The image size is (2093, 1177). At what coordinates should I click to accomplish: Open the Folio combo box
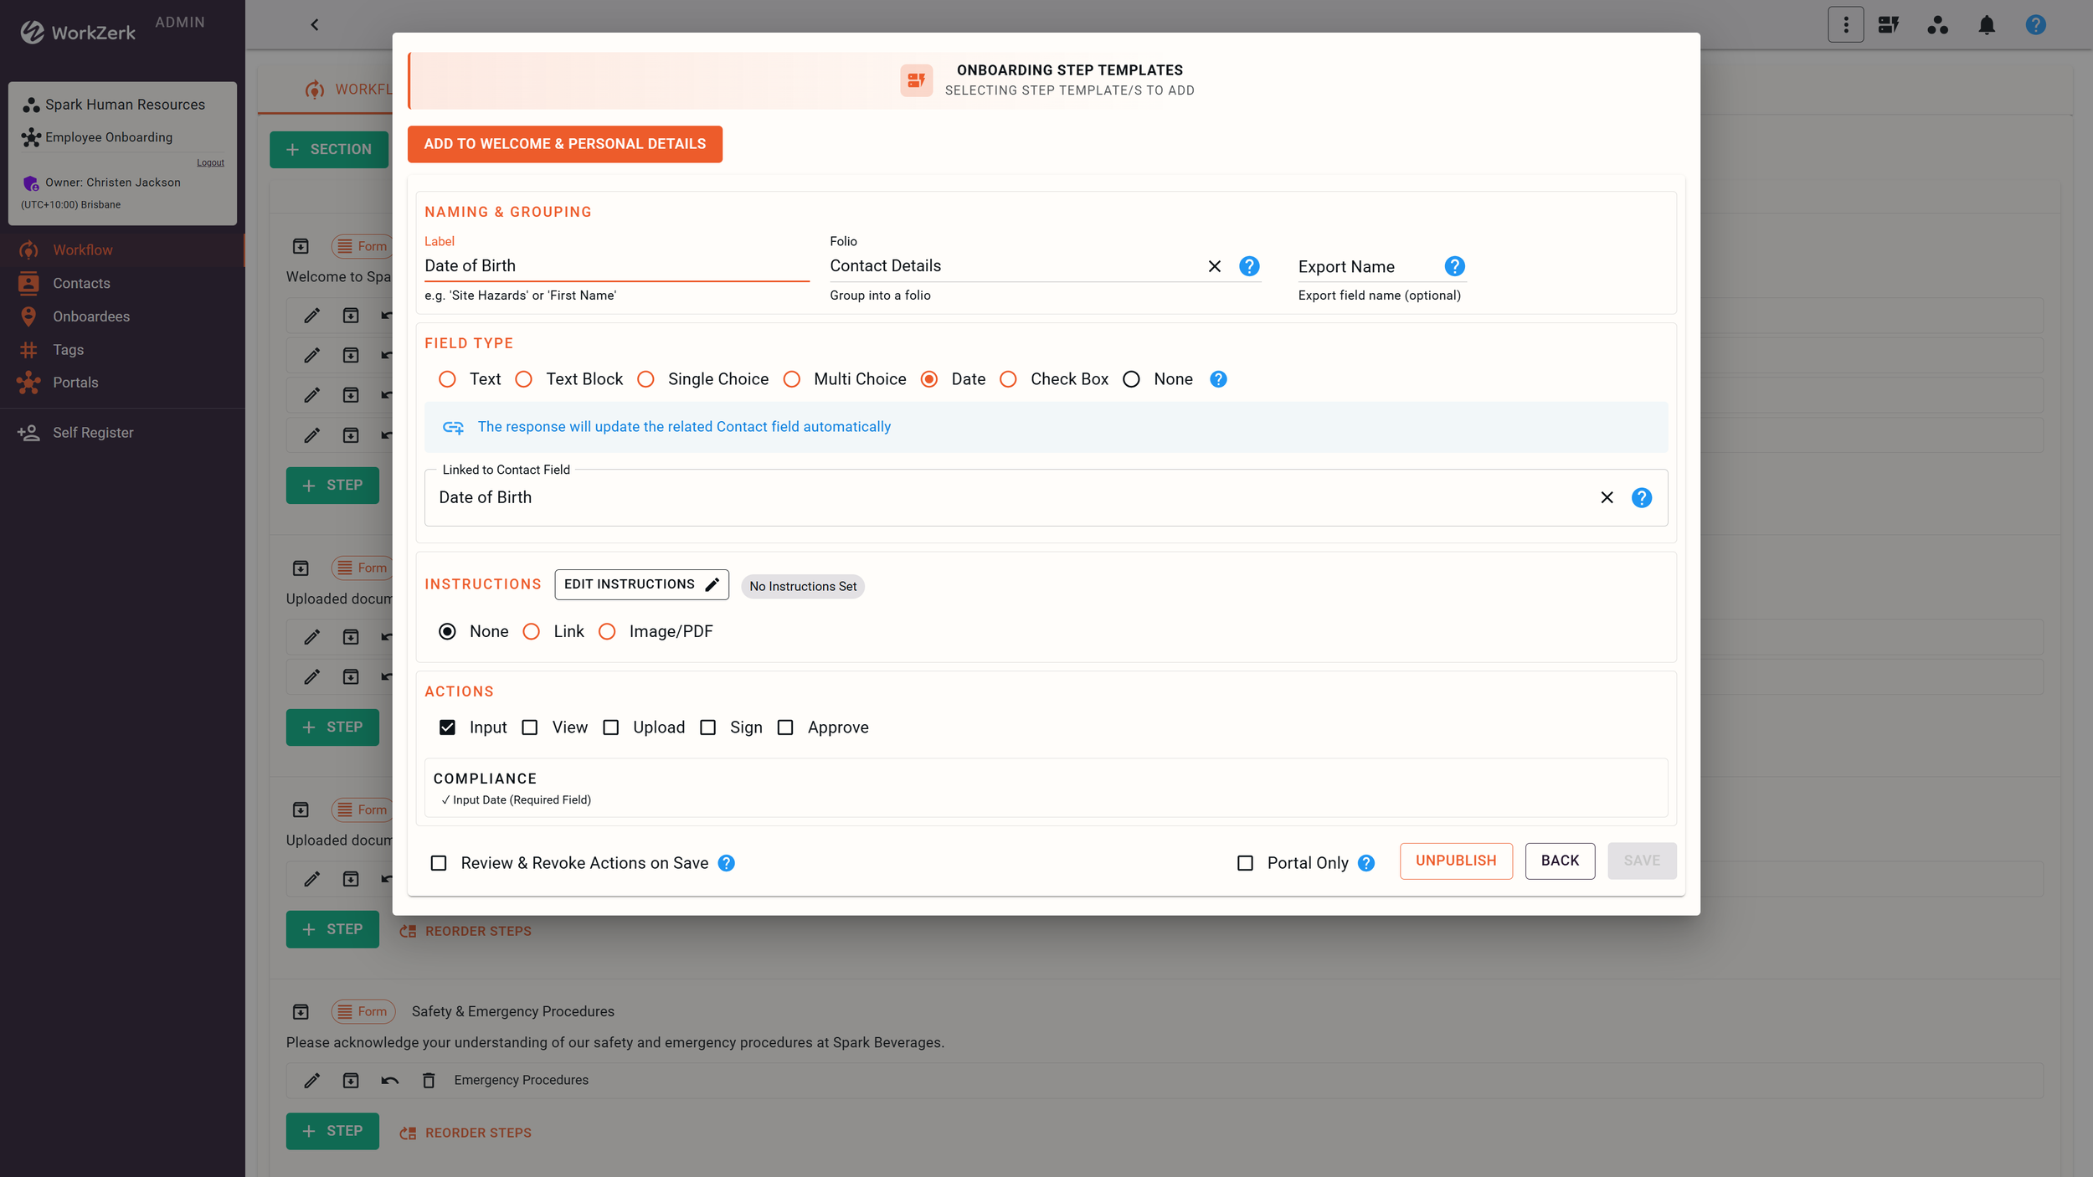point(1005,266)
